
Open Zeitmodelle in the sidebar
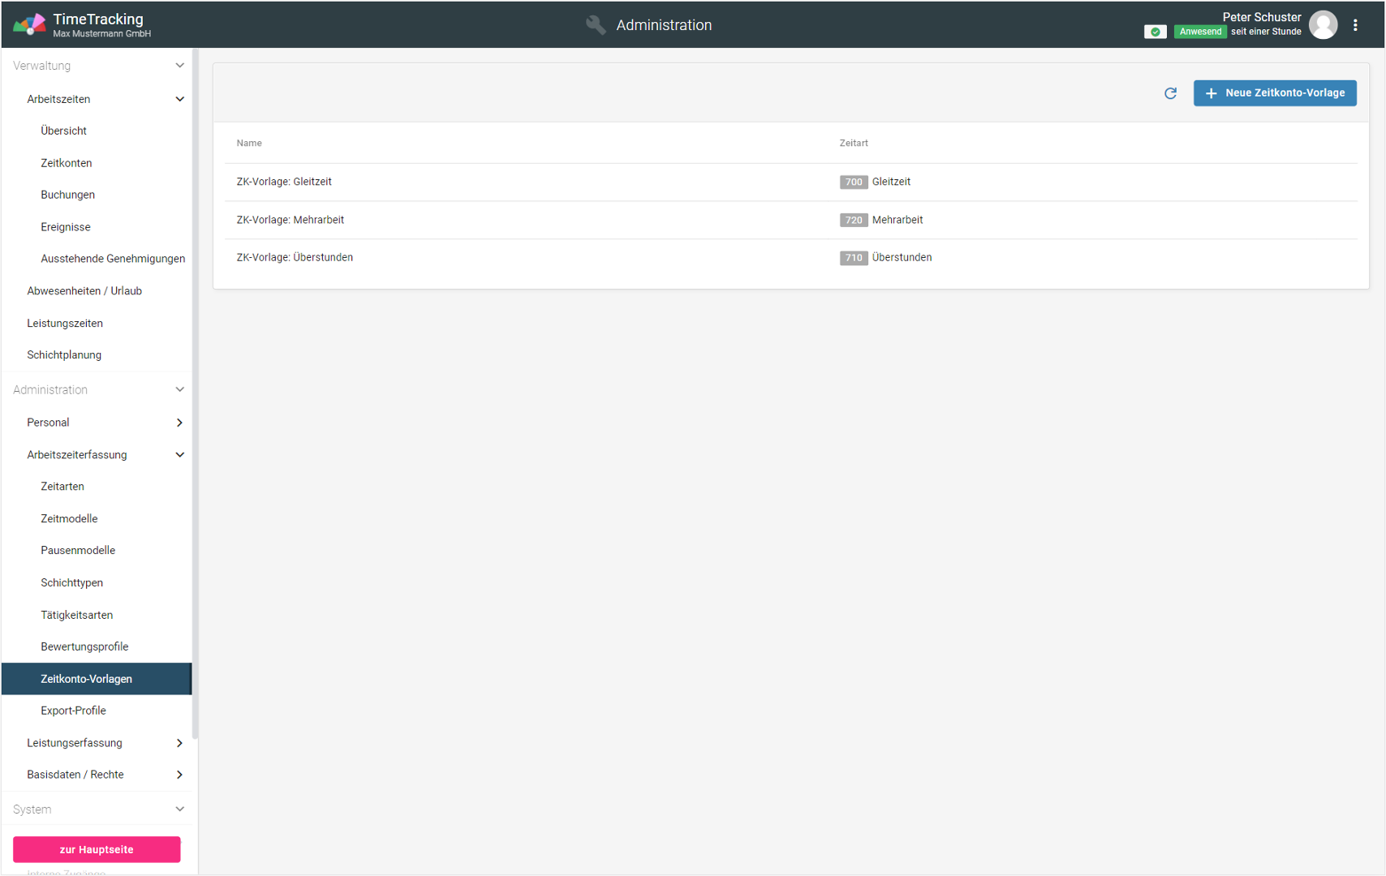pyautogui.click(x=69, y=518)
